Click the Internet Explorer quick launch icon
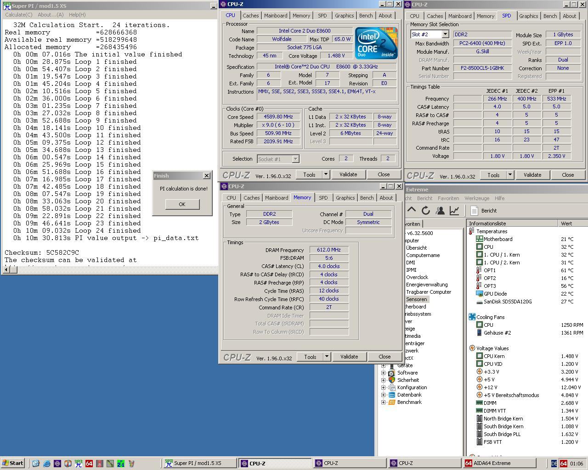588x470 pixels. pyautogui.click(x=47, y=464)
